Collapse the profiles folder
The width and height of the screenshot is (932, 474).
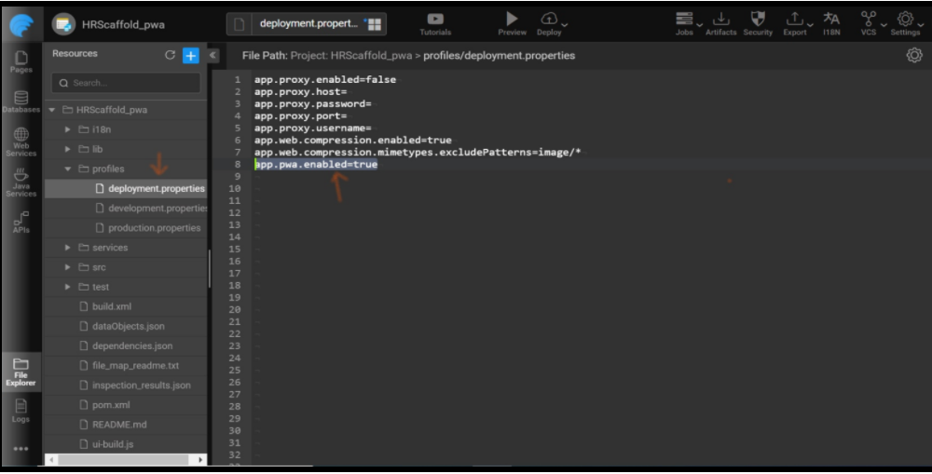pos(68,169)
